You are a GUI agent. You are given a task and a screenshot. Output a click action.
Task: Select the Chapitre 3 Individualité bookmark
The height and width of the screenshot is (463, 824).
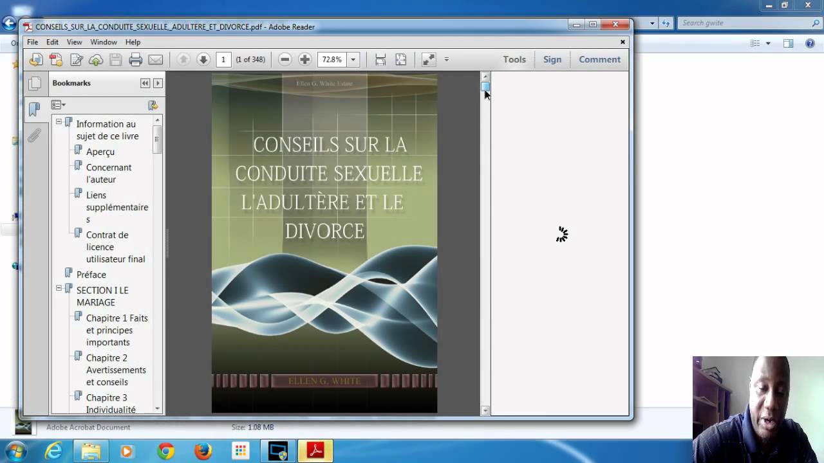coord(111,403)
